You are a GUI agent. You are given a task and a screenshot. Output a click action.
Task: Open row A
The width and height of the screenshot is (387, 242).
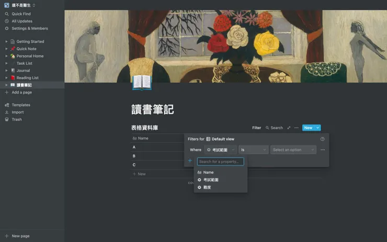point(134,147)
